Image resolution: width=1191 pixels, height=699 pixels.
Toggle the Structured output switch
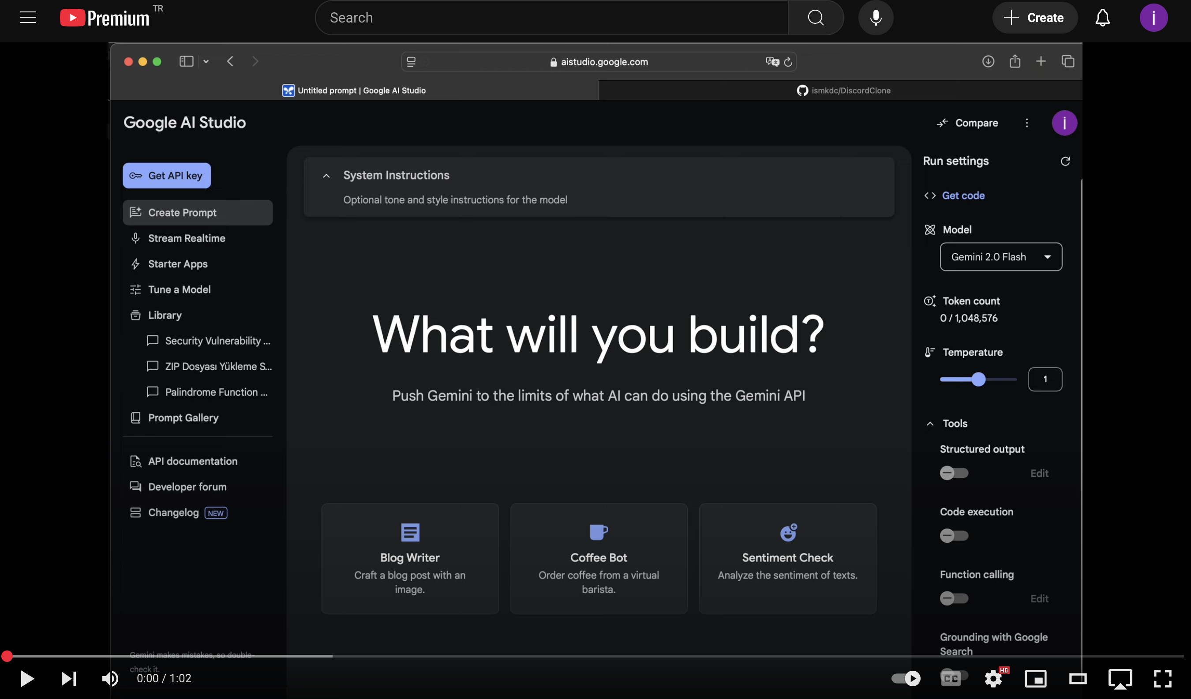tap(954, 473)
